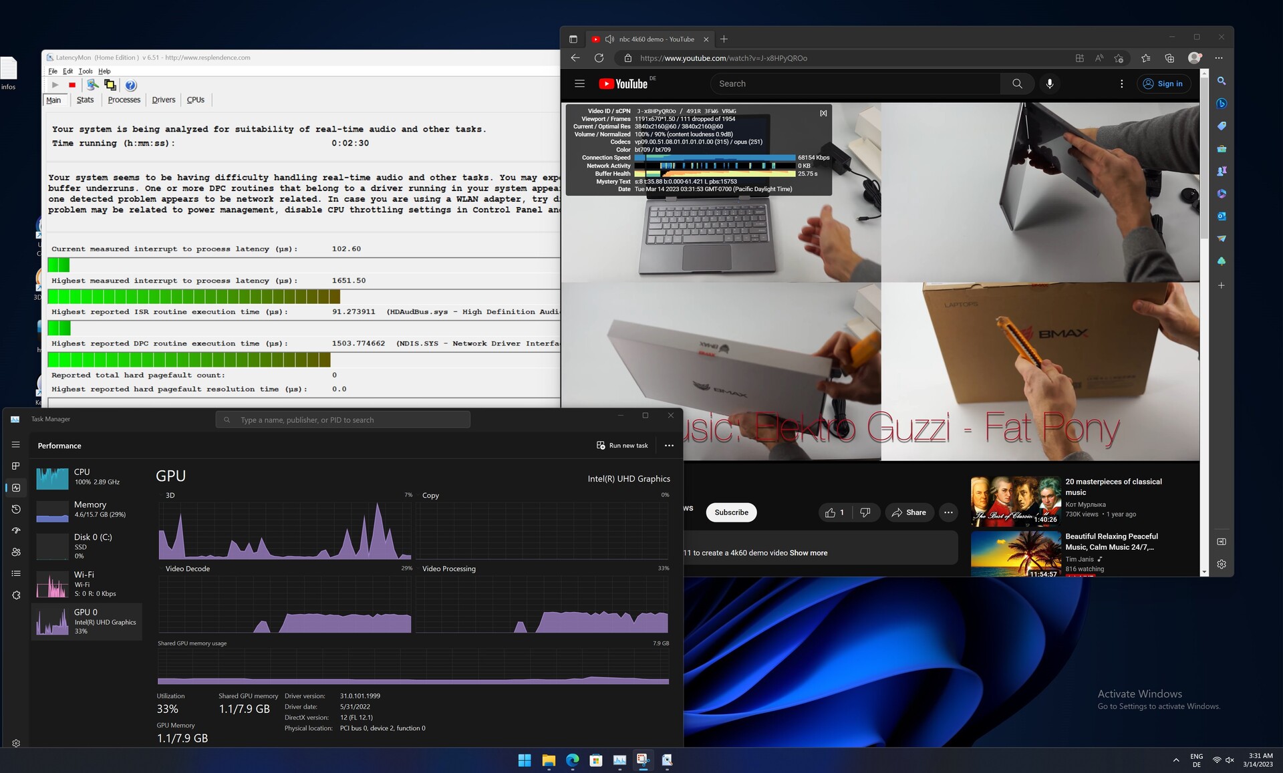Switch to the Drivers tab in LatencyMon
This screenshot has width=1283, height=773.
(x=163, y=100)
